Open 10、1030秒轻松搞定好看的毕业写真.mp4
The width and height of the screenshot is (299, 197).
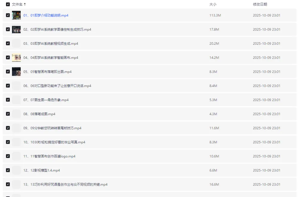(54, 142)
